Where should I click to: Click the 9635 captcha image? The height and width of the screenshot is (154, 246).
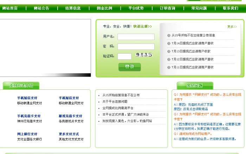pos(144,55)
